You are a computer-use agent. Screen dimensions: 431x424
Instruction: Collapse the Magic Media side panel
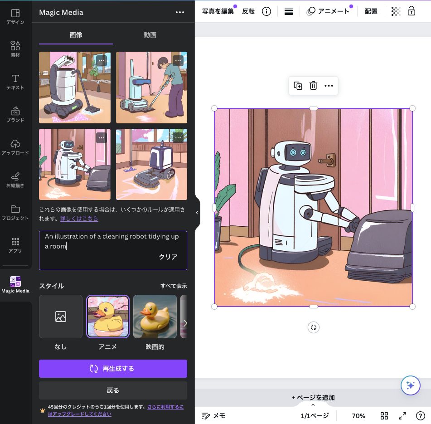coord(197,212)
